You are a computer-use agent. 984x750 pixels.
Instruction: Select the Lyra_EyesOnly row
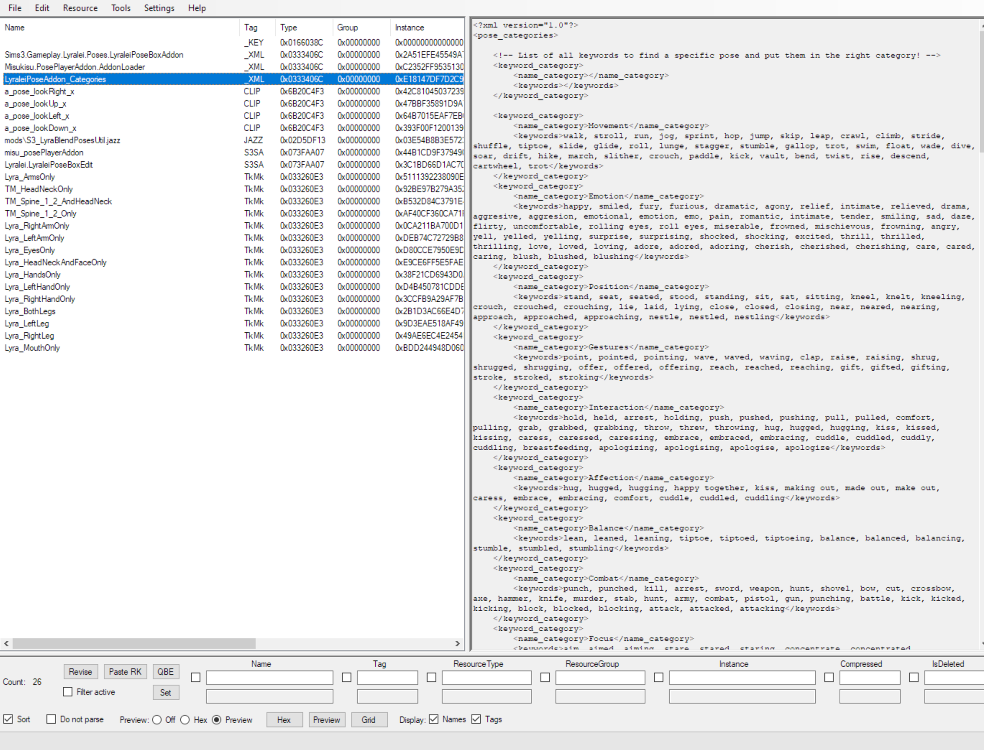click(233, 250)
